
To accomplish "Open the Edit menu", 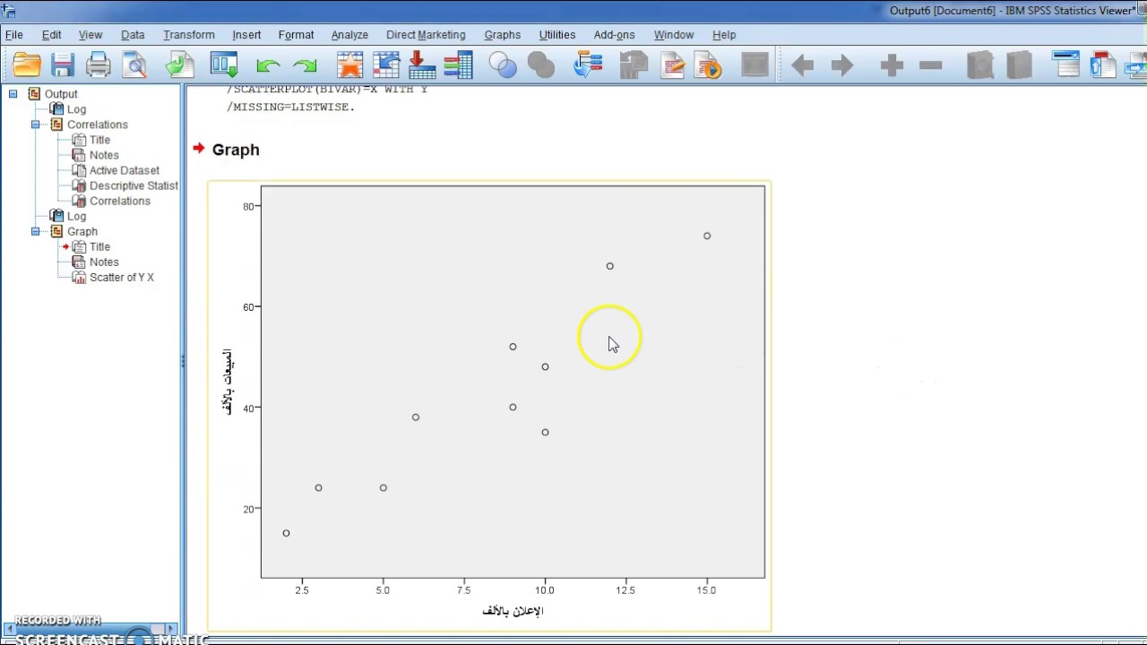I will coord(52,35).
